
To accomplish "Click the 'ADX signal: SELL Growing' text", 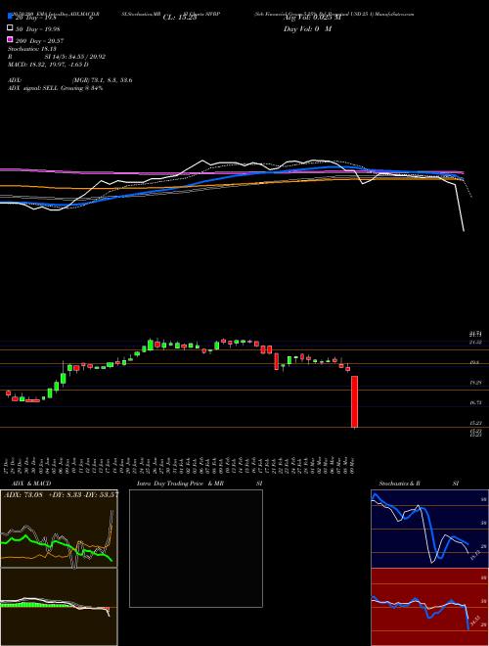I will click(55, 88).
